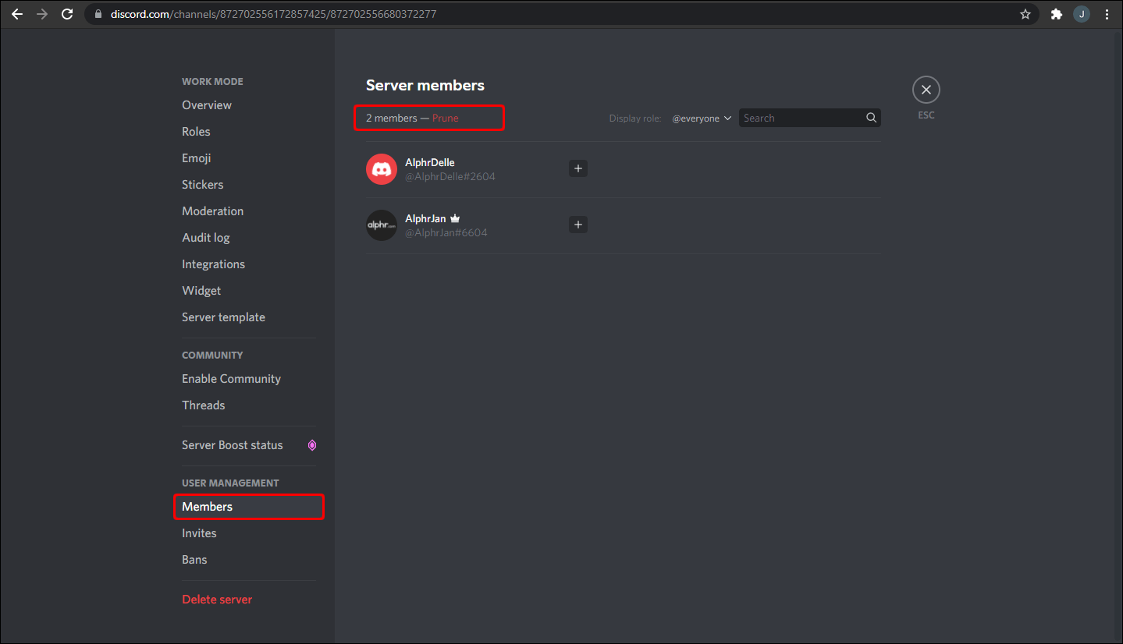Open the Roles settings page
This screenshot has width=1123, height=644.
[196, 132]
